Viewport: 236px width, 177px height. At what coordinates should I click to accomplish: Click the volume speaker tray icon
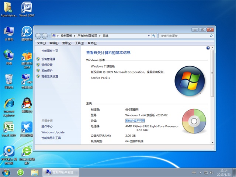pyautogui.click(x=211, y=173)
